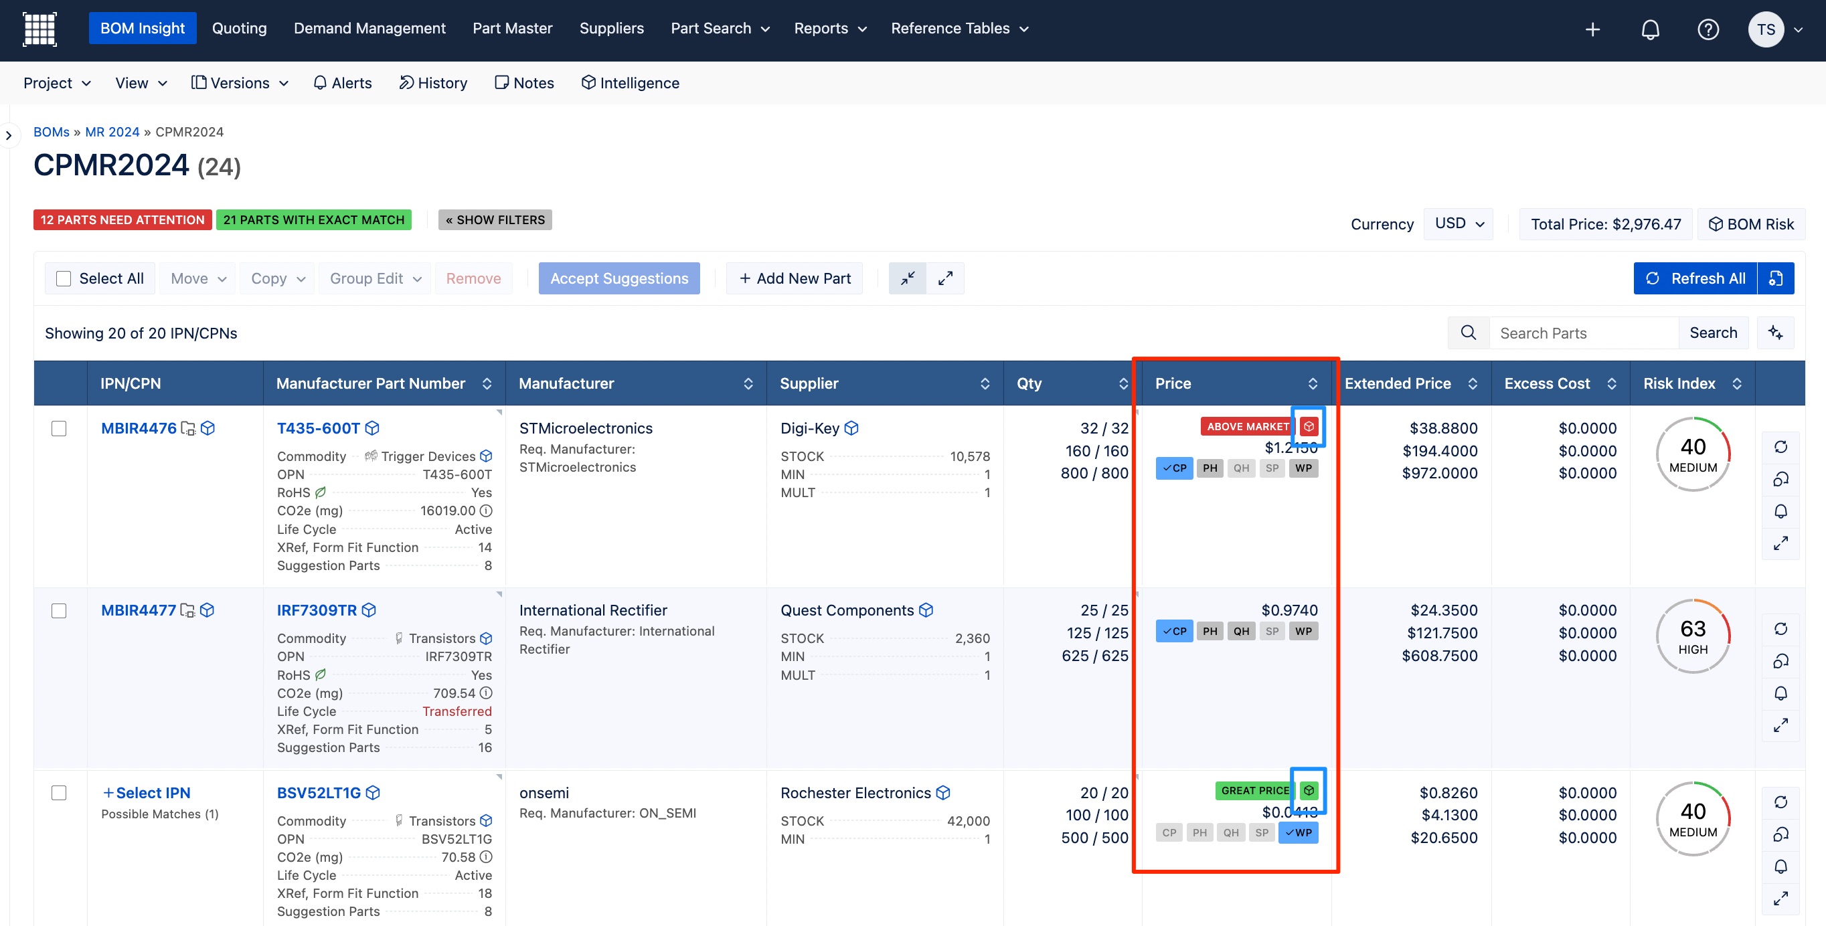The height and width of the screenshot is (926, 1826).
Task: Open the BOM Risk button
Action: tap(1751, 224)
